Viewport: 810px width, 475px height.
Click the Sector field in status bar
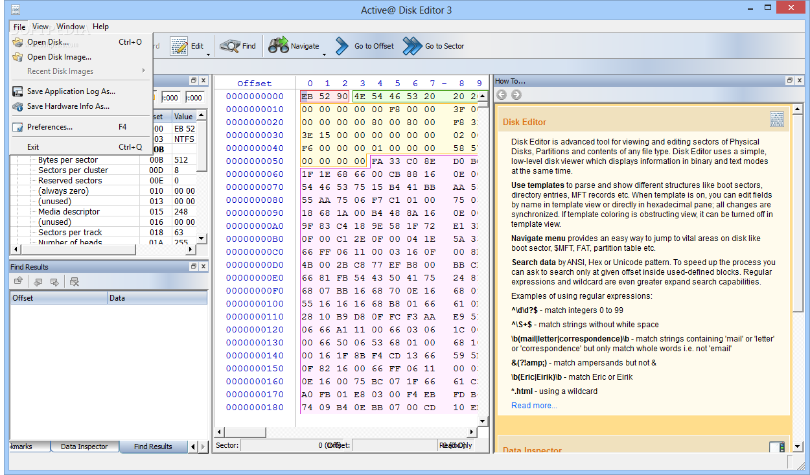coord(291,445)
